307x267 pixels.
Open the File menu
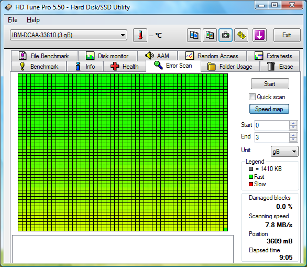click(x=13, y=20)
